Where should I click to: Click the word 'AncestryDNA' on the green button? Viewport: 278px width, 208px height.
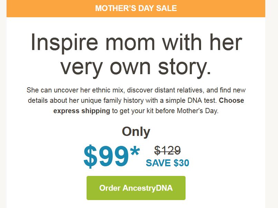point(148,188)
